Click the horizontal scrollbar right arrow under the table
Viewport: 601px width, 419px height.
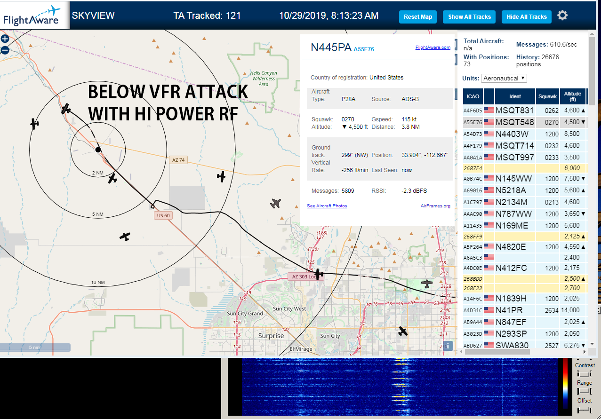pyautogui.click(x=585, y=351)
